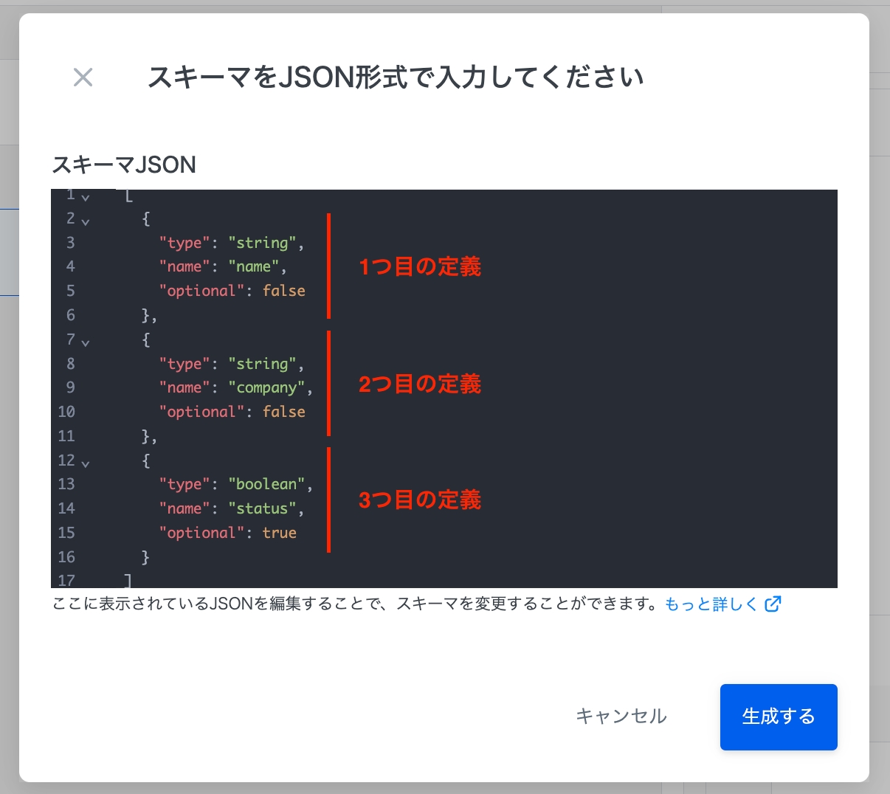Collapse the first object fold arrow on line 2

tap(86, 221)
